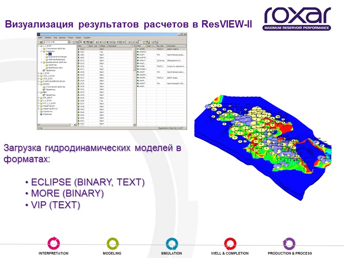The height and width of the screenshot is (258, 344).
Task: Open the Данные menu
Action: [63, 37]
